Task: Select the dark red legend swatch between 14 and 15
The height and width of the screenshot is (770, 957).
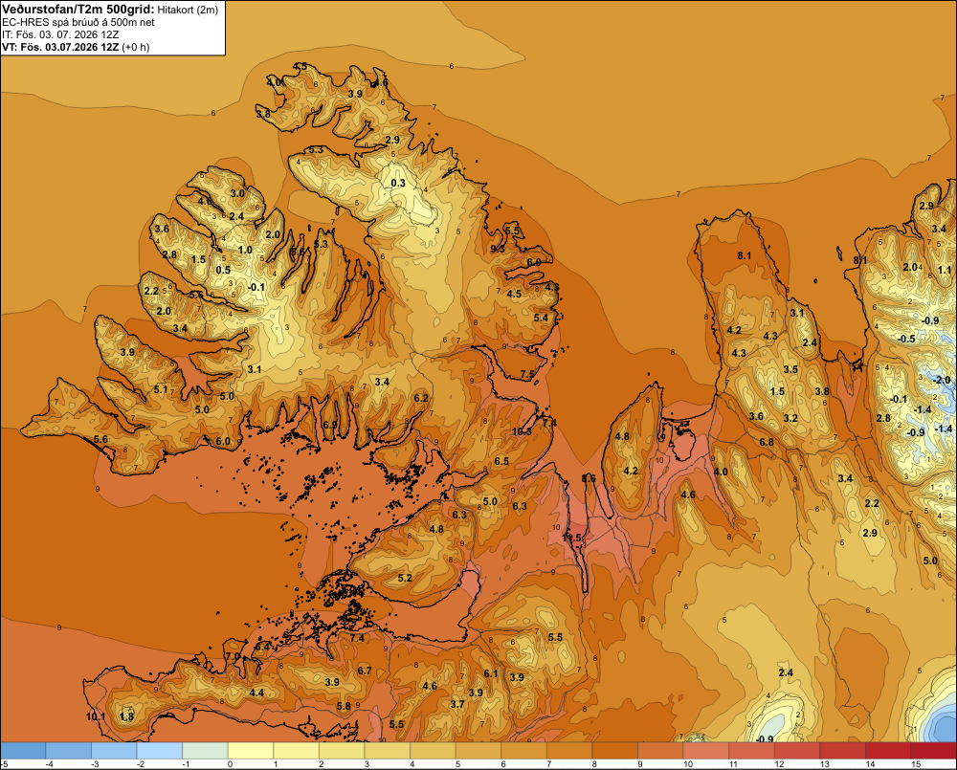Action: tap(888, 750)
